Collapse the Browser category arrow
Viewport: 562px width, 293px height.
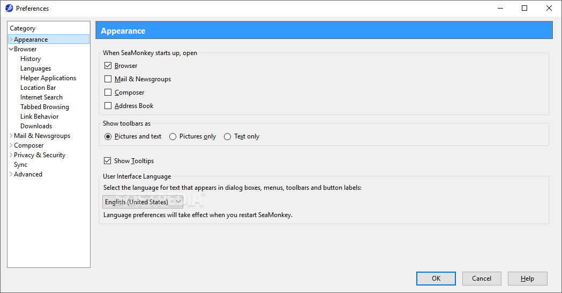(x=11, y=49)
